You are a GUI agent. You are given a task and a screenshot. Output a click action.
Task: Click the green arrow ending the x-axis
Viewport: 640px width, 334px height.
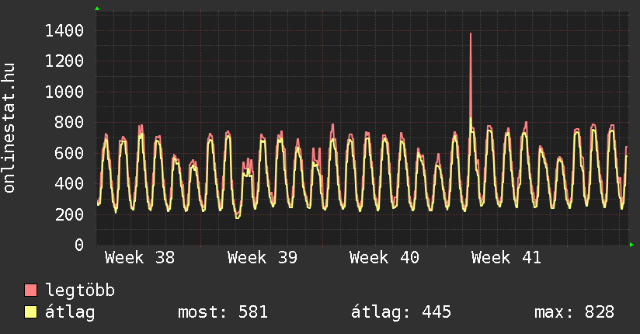[x=631, y=245]
